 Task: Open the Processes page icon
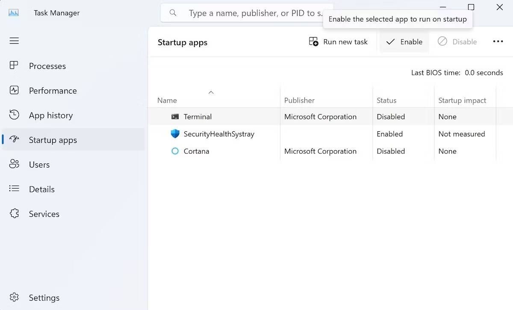14,66
